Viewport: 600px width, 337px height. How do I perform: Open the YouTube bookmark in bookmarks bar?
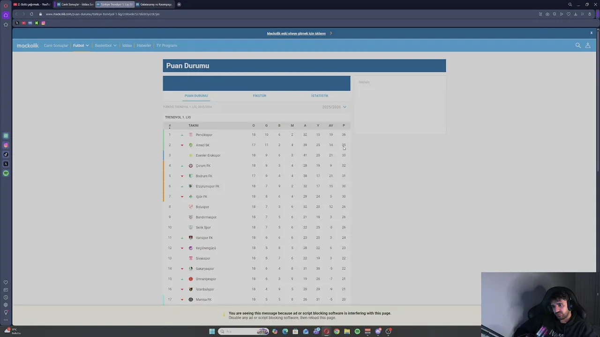point(23,23)
